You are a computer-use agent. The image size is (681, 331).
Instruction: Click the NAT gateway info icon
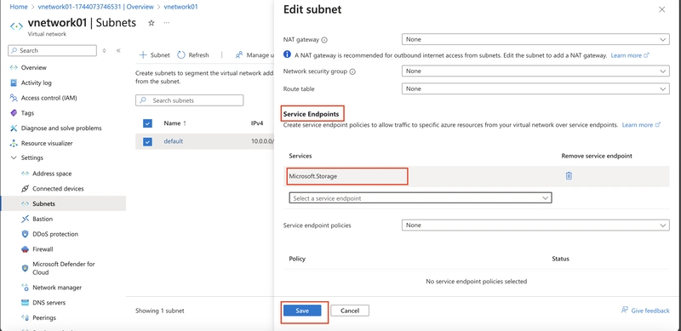(324, 40)
